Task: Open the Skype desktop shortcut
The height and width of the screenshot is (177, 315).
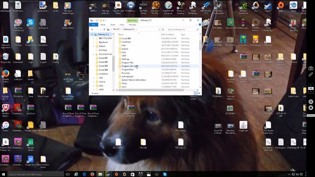Action: point(31,24)
